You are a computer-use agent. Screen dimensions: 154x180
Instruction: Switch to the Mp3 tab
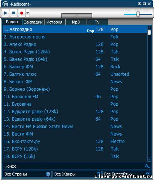click(x=76, y=22)
